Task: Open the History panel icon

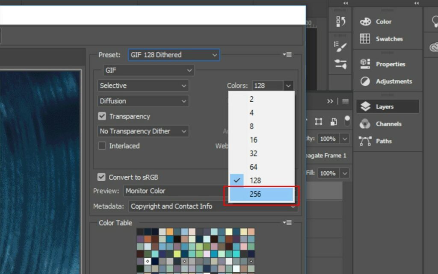Action: pyautogui.click(x=341, y=21)
